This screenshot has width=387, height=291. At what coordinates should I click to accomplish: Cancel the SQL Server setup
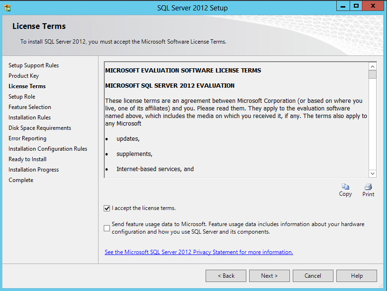(x=313, y=276)
